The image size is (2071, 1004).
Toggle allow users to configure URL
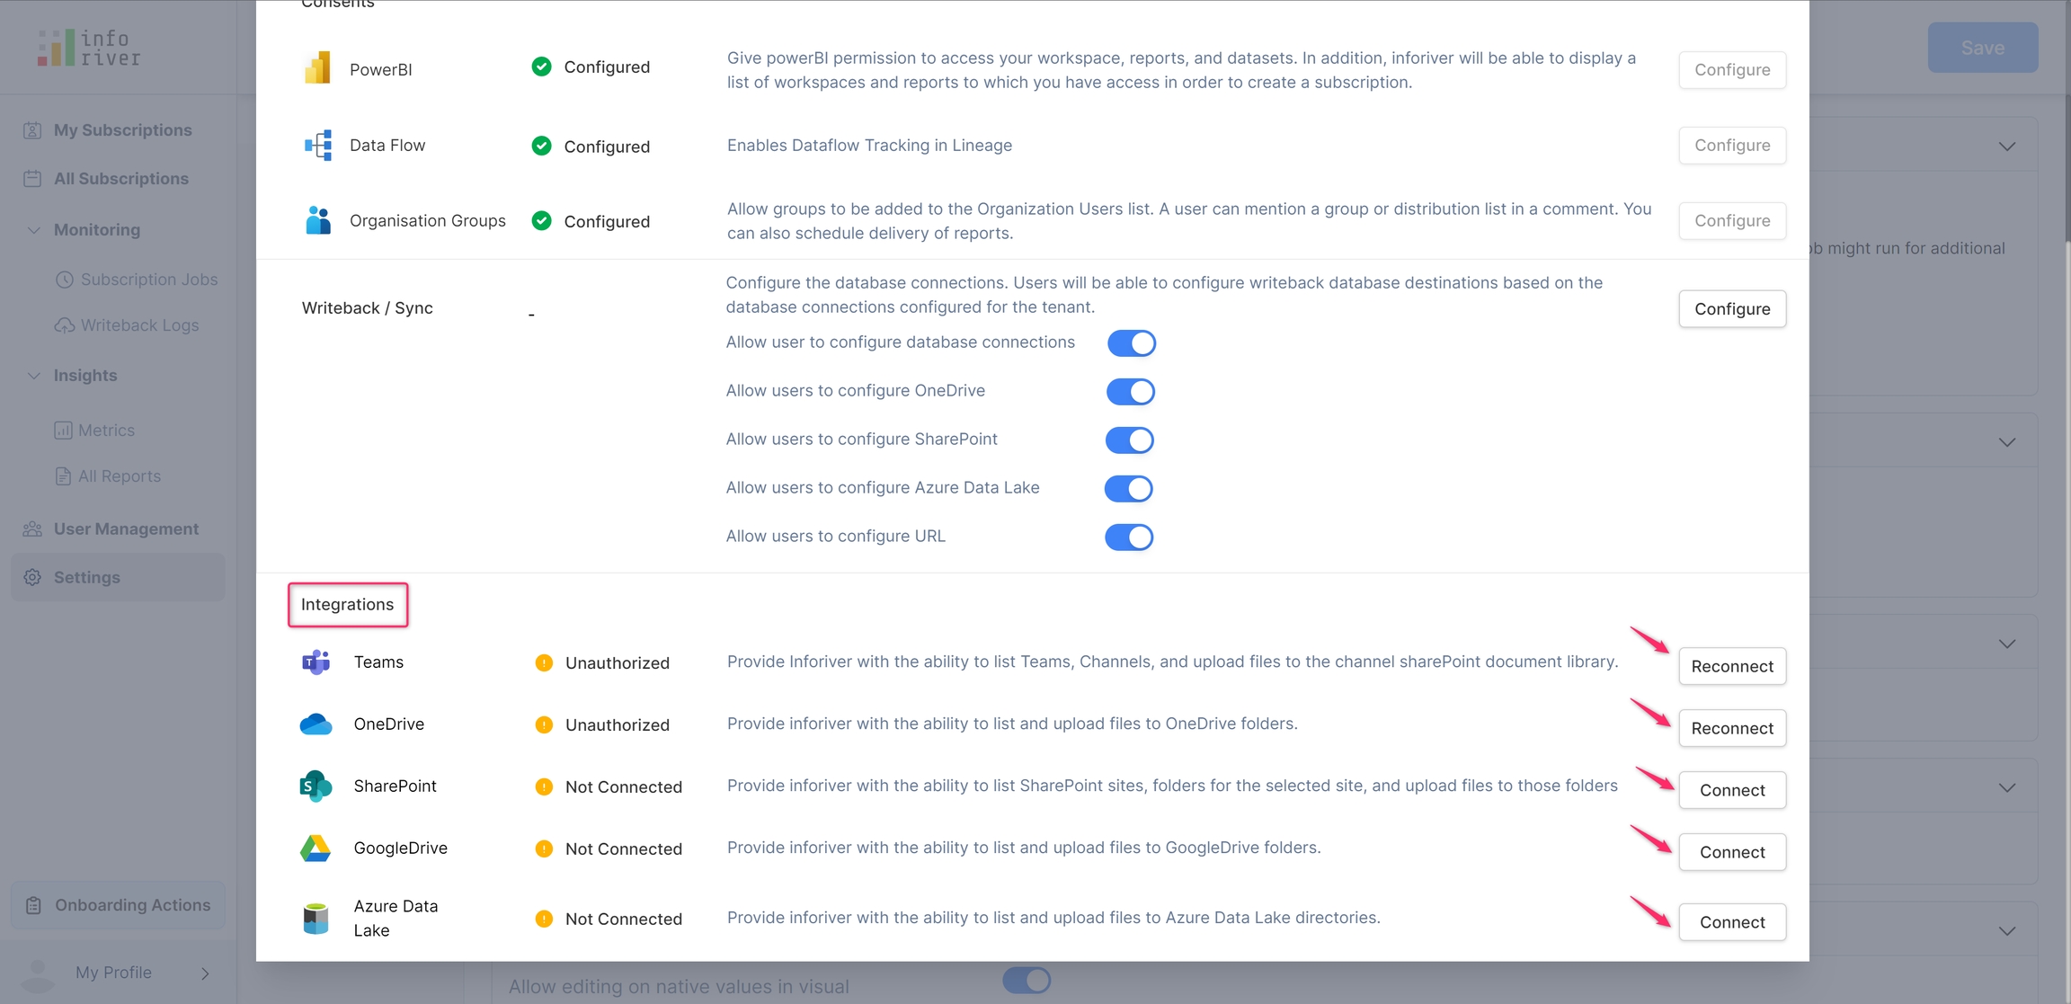tap(1129, 538)
